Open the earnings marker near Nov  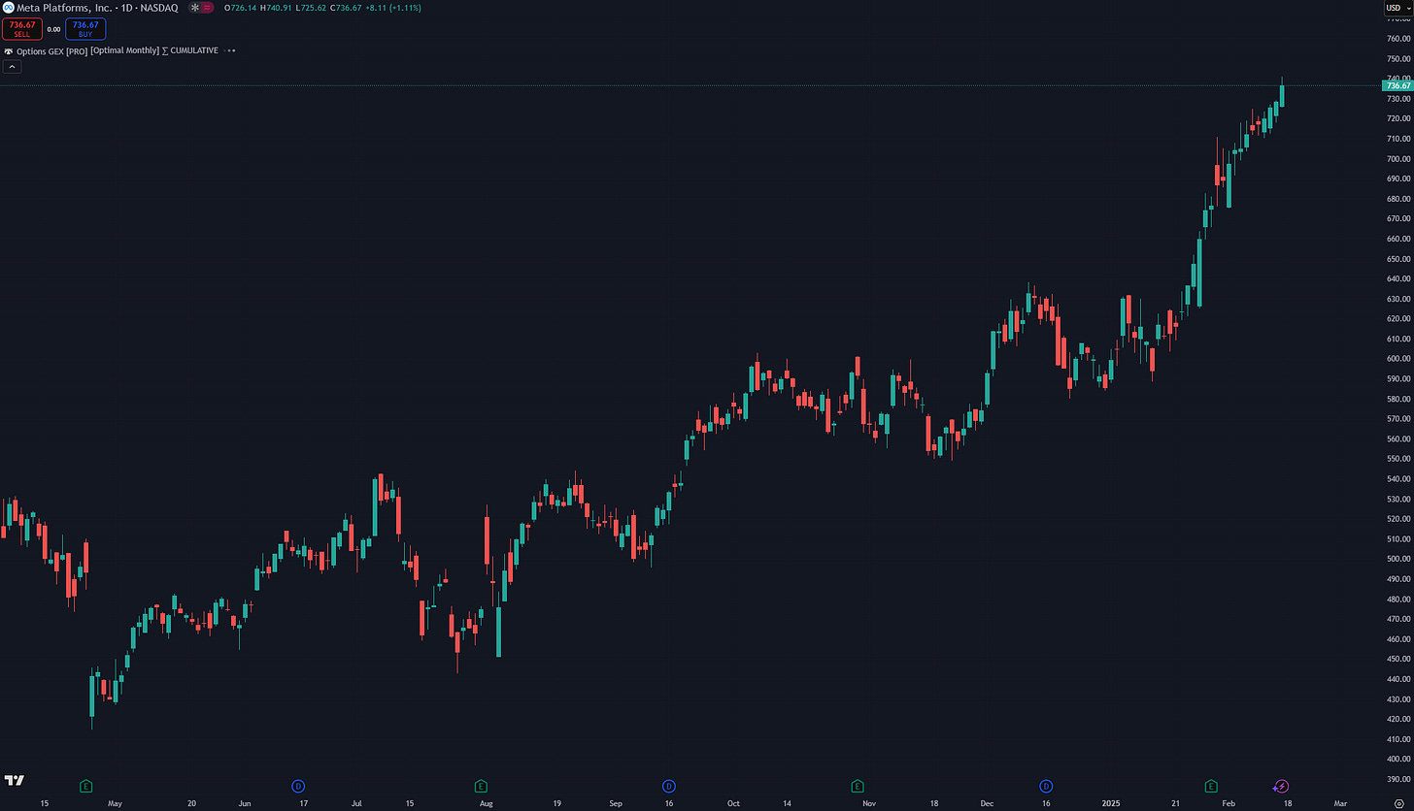pyautogui.click(x=857, y=786)
